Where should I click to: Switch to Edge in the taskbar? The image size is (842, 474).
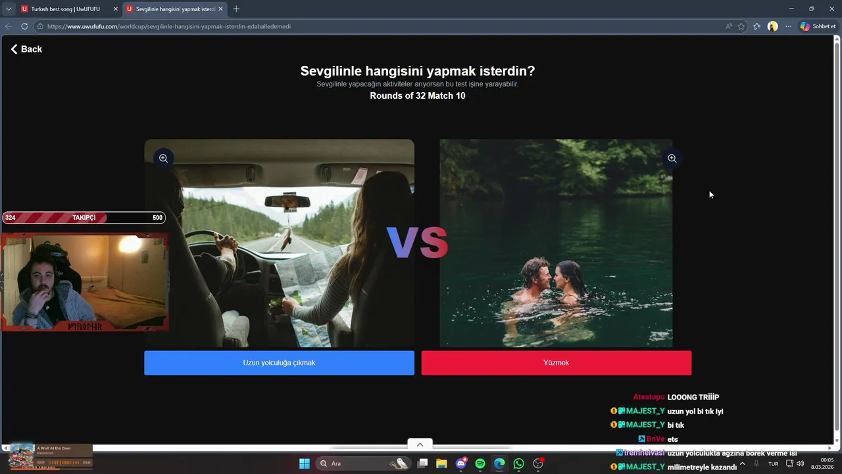[x=499, y=463]
